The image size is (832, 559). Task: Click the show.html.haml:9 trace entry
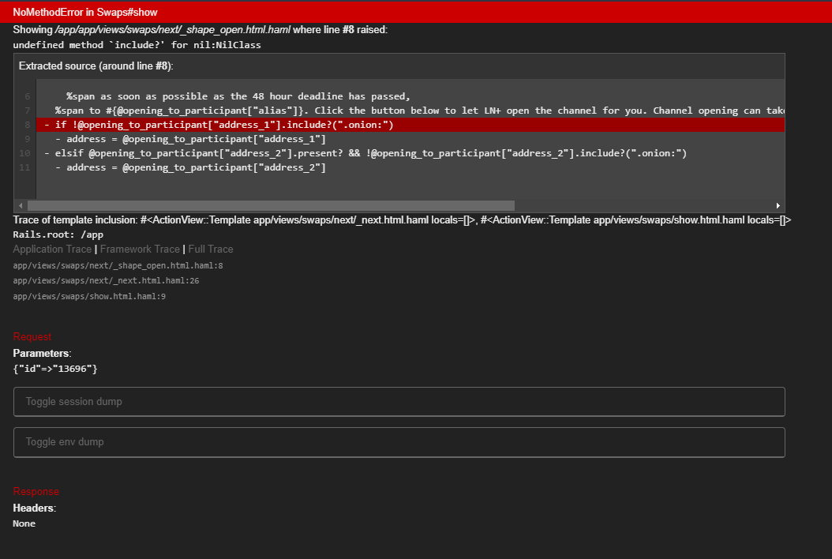88,297
